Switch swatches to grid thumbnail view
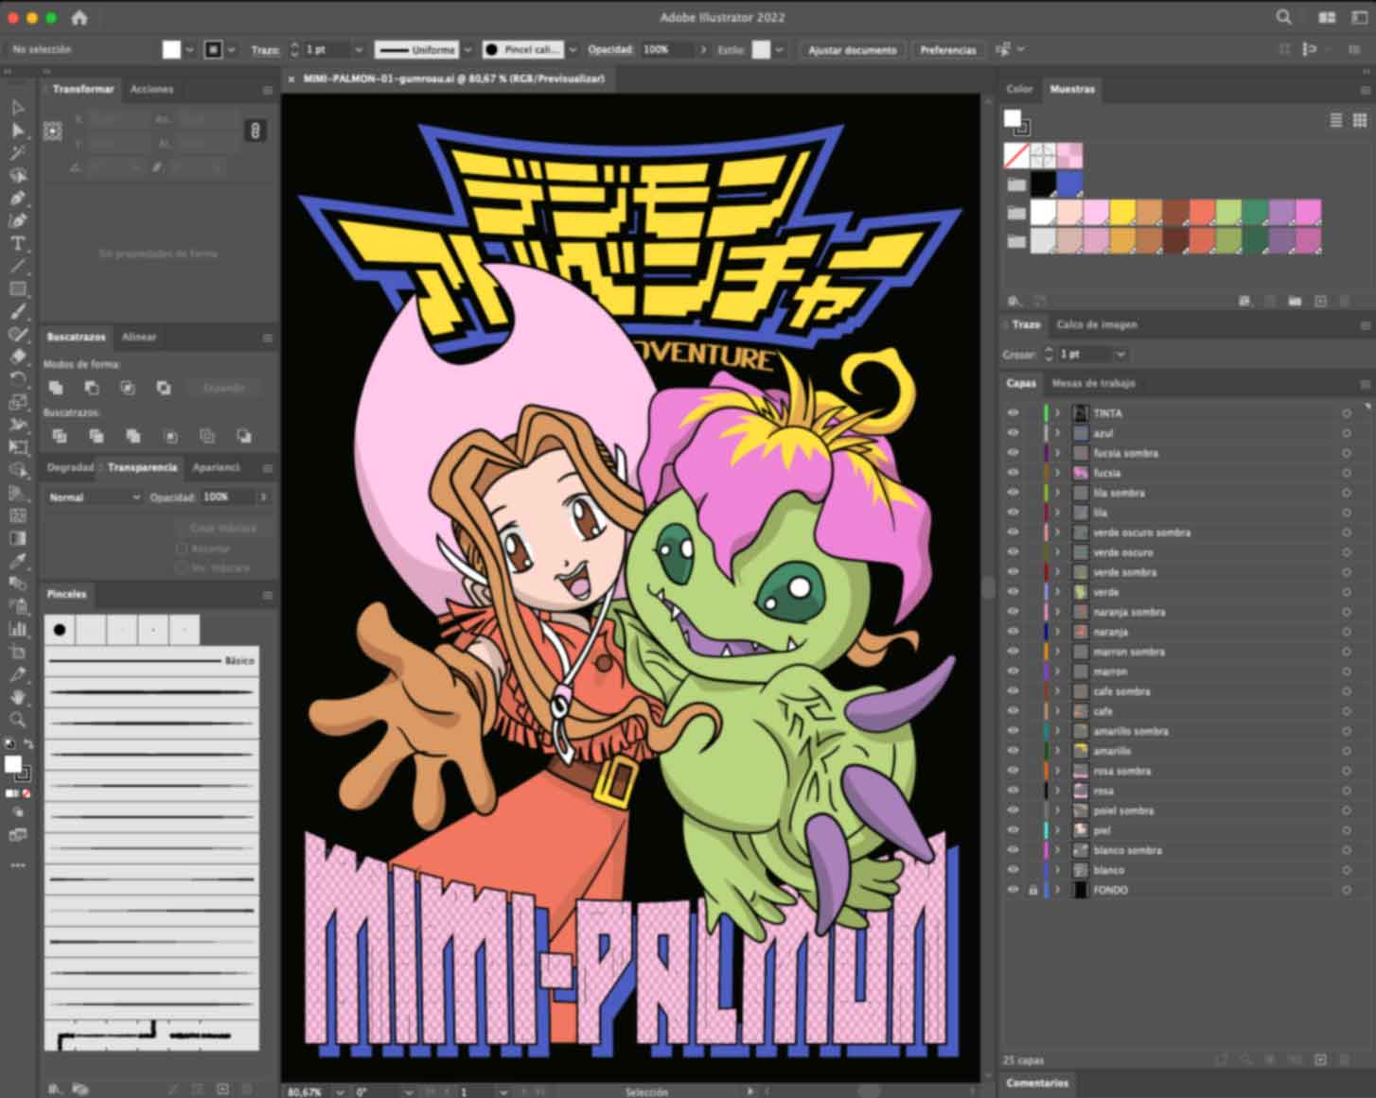 [1359, 120]
